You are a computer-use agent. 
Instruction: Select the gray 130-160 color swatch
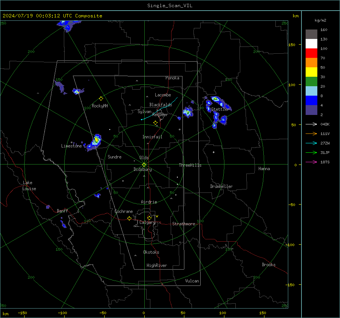(311, 34)
